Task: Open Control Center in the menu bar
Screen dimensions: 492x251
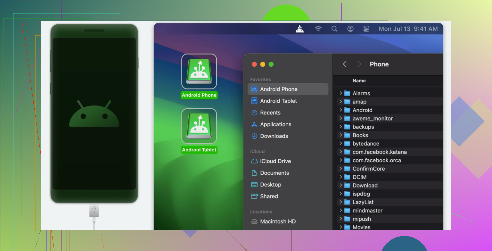Action: pyautogui.click(x=366, y=29)
